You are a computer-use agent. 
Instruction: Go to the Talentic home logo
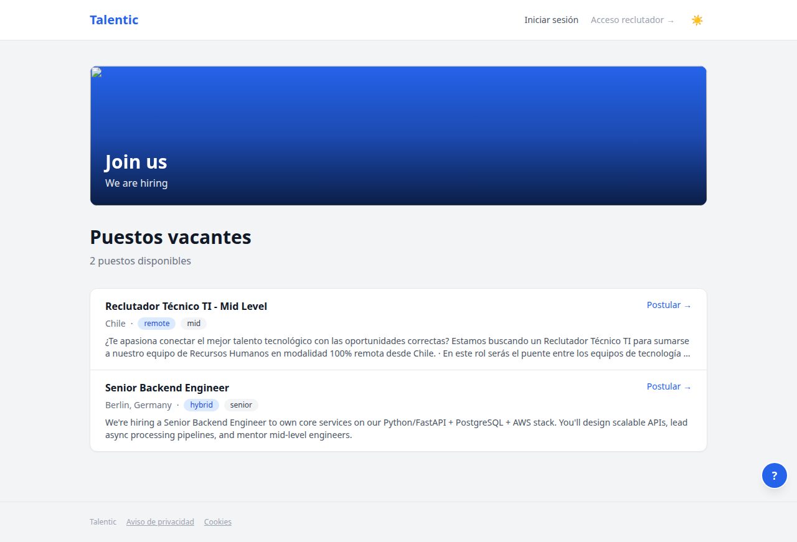(114, 20)
